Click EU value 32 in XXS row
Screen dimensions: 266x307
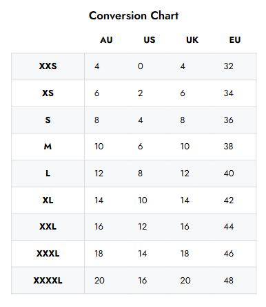[229, 66]
